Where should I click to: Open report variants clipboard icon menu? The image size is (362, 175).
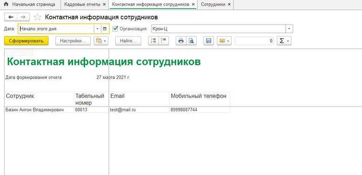pos(101,41)
